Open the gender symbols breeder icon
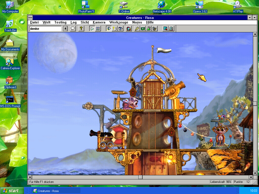259x194 pixels. (x=155, y=29)
